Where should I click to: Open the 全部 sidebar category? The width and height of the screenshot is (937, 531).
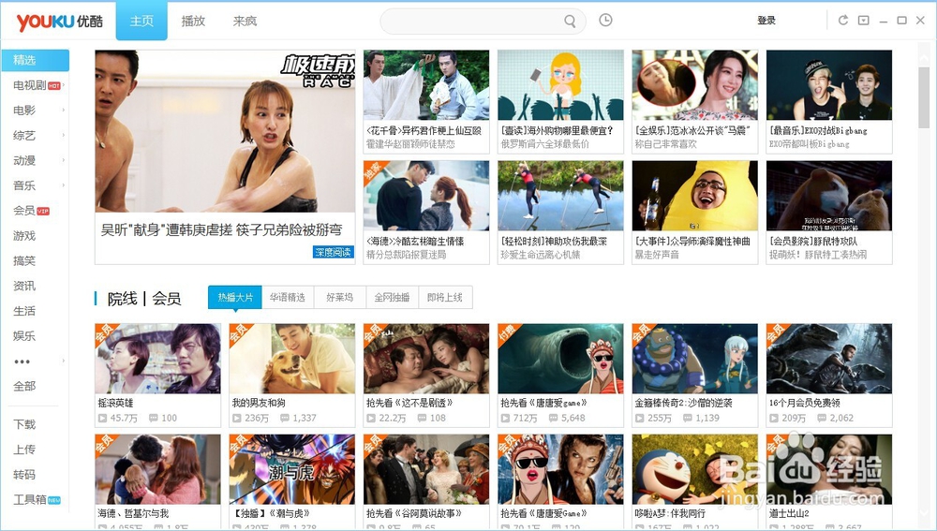pos(24,386)
